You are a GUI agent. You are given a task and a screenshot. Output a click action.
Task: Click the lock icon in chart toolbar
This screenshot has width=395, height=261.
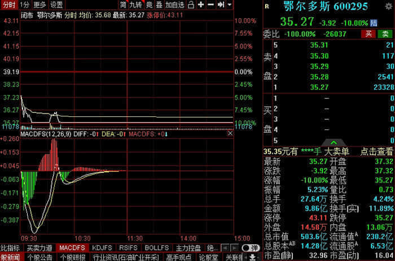tap(191, 5)
